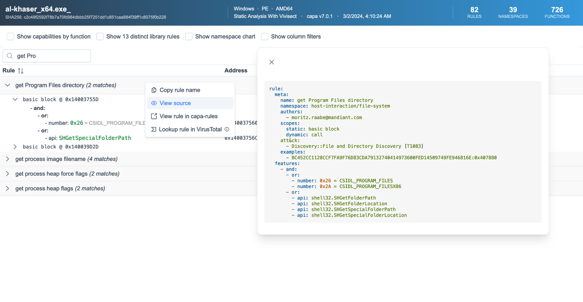The width and height of the screenshot is (583, 302).
Task: Click the 726 FUNCTIONS counter
Action: pyautogui.click(x=557, y=13)
